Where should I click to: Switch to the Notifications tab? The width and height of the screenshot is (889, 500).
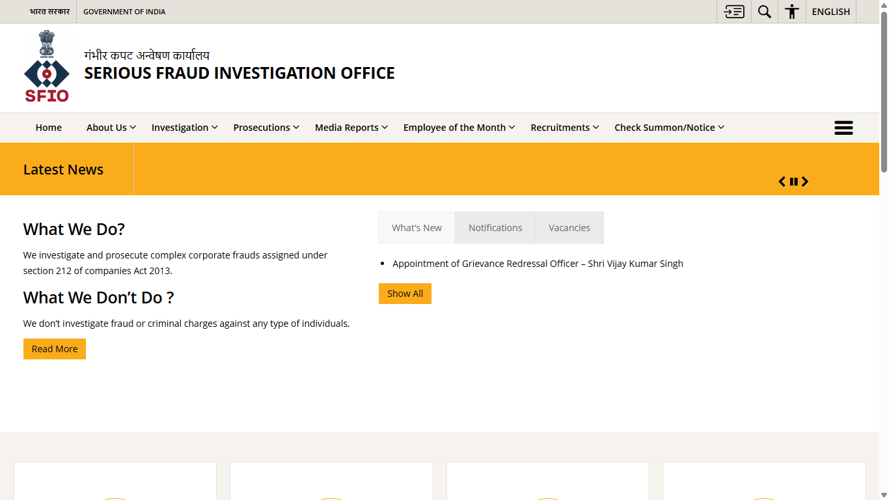coord(495,228)
